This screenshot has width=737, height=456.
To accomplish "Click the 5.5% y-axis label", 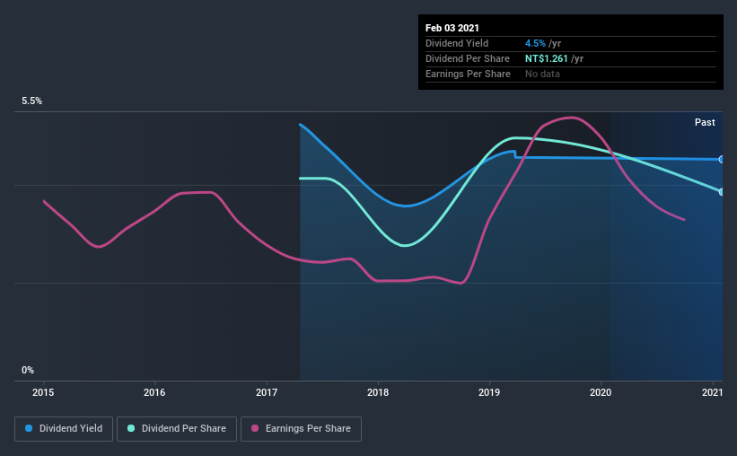I will click(x=32, y=101).
